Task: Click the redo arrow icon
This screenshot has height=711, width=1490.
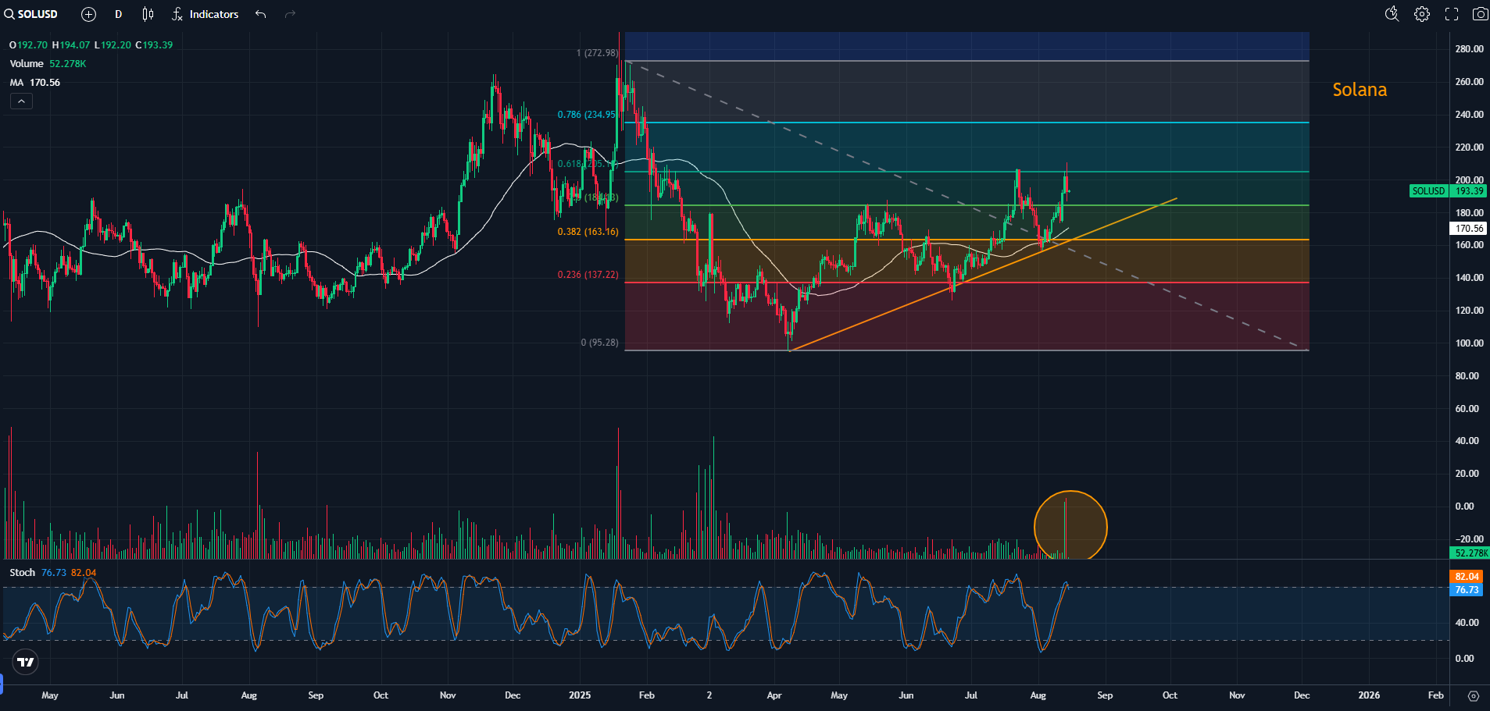Action: [x=290, y=14]
